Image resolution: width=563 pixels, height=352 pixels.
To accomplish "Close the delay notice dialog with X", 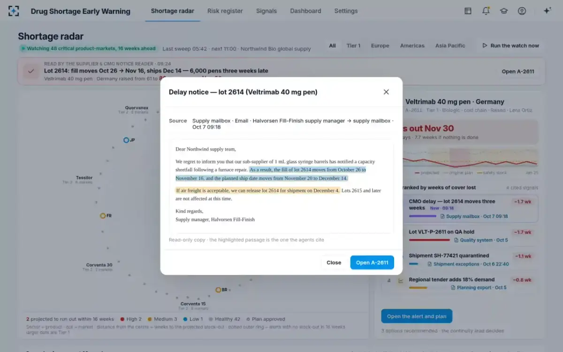I will pyautogui.click(x=386, y=92).
